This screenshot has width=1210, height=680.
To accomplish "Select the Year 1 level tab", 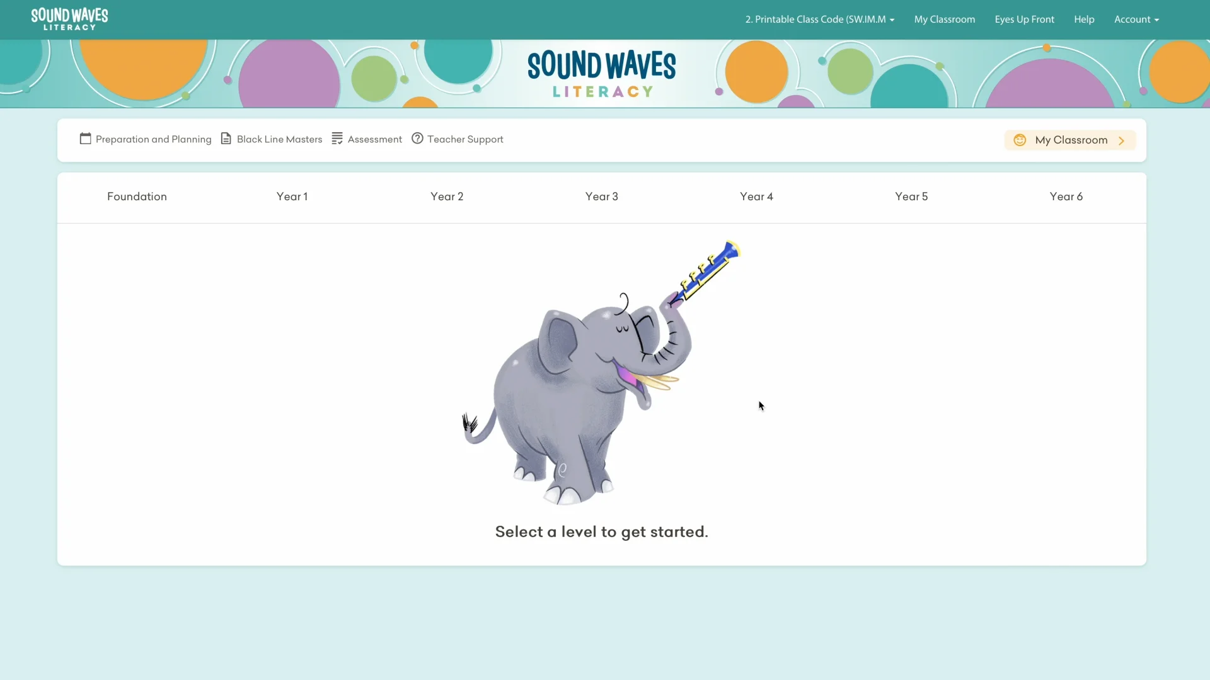I will pos(292,197).
